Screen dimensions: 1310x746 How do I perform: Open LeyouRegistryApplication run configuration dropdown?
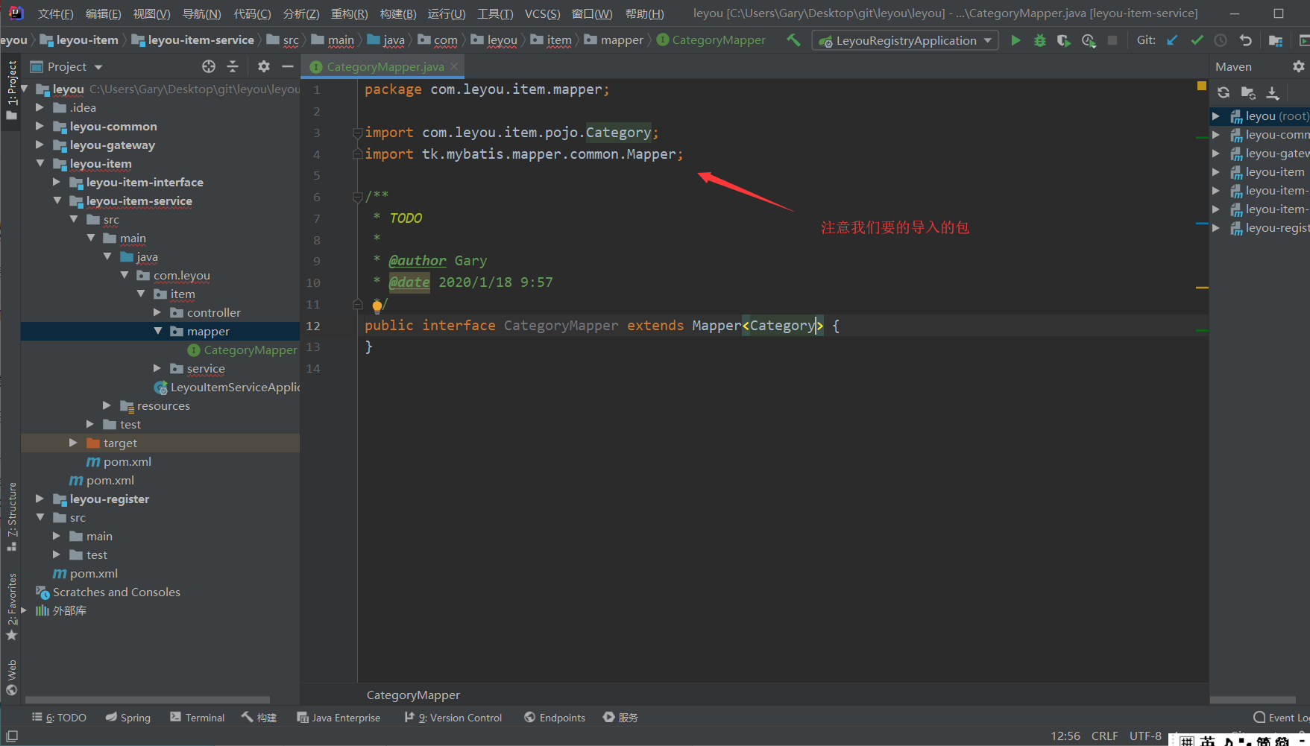point(905,40)
